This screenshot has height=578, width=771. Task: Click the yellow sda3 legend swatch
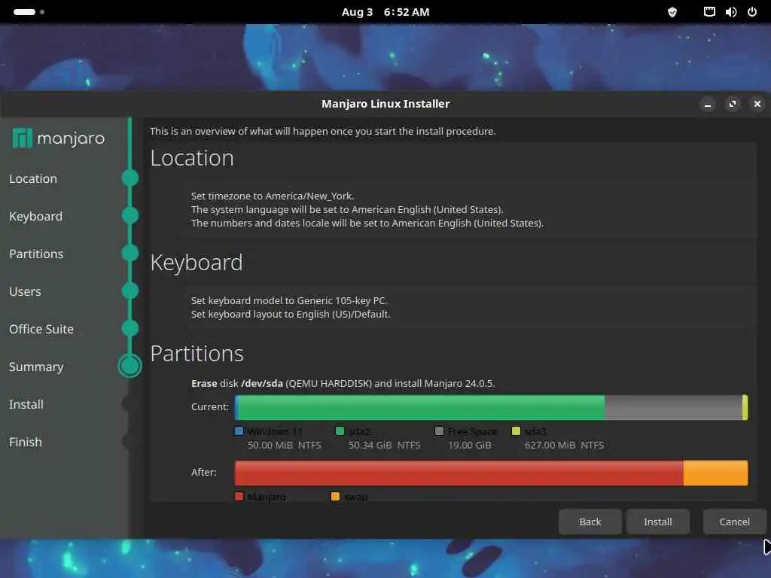click(516, 431)
